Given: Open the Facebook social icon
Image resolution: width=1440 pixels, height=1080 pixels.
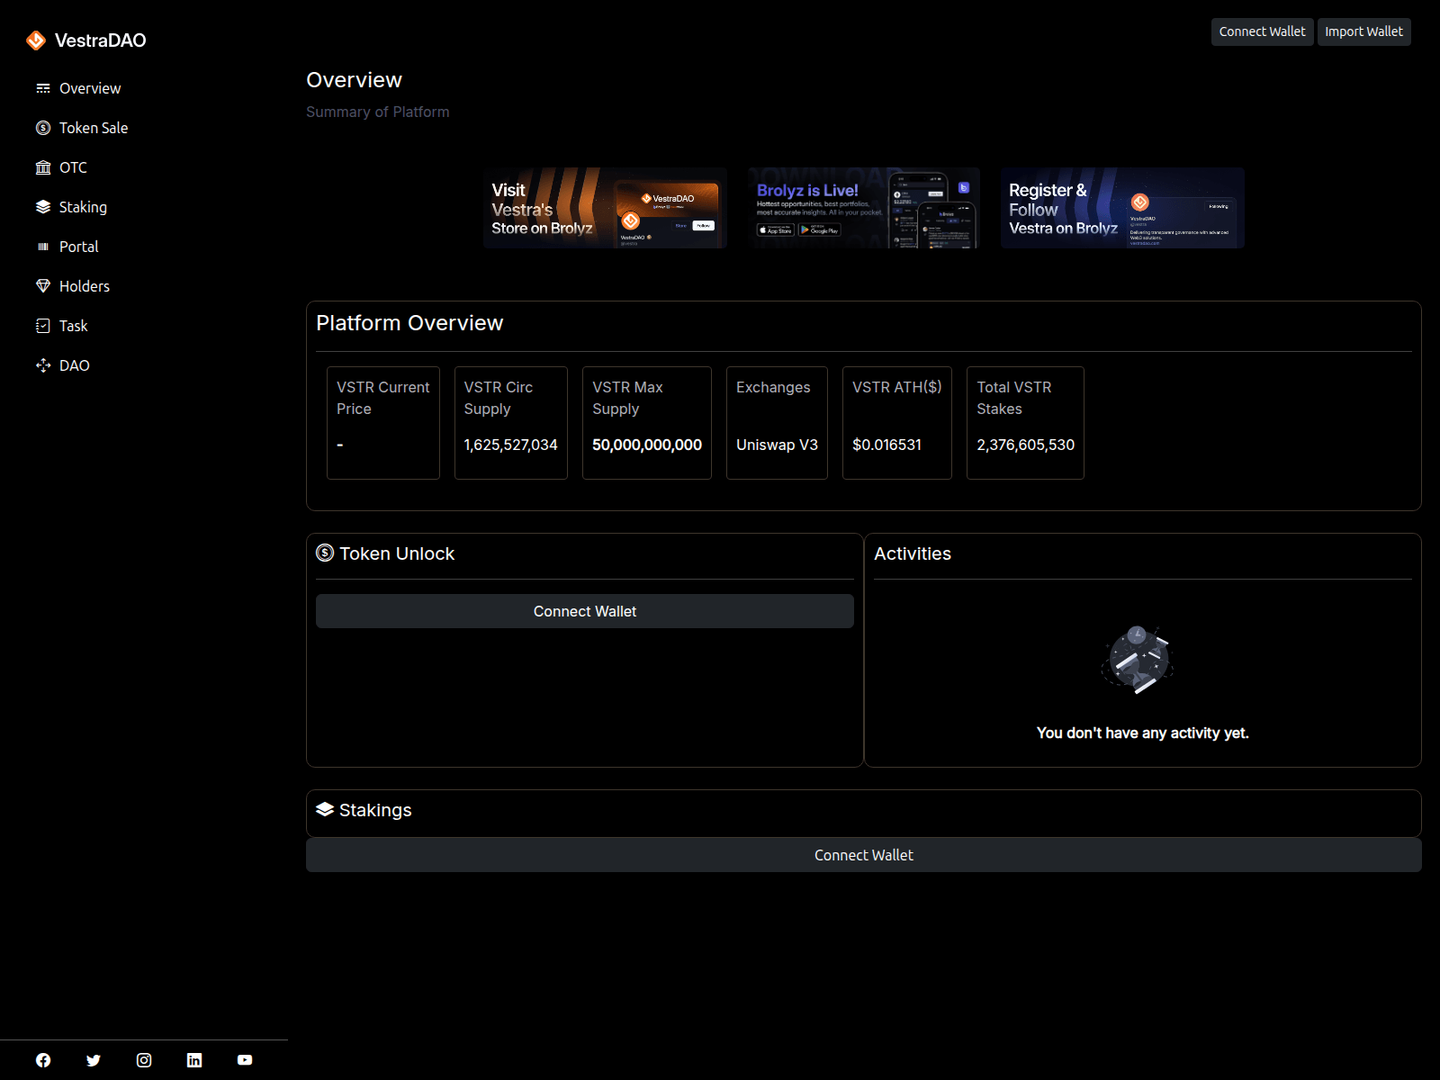Looking at the screenshot, I should coord(43,1060).
